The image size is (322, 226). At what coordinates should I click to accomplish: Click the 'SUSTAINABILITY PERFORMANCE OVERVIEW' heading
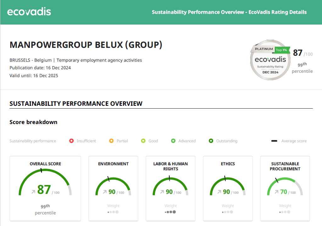[x=76, y=104]
